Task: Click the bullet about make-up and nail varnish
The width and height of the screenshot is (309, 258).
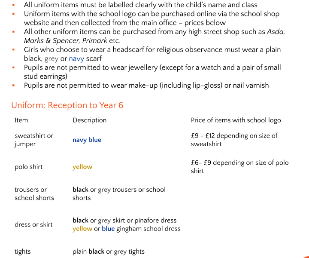Action: coord(146,85)
